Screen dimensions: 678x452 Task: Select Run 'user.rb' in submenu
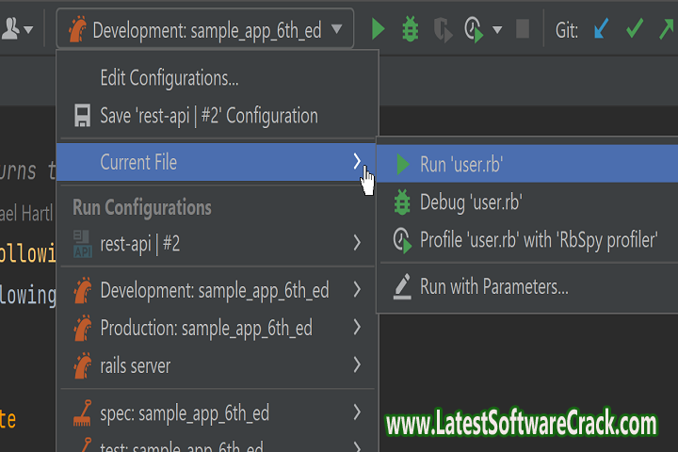(x=461, y=164)
